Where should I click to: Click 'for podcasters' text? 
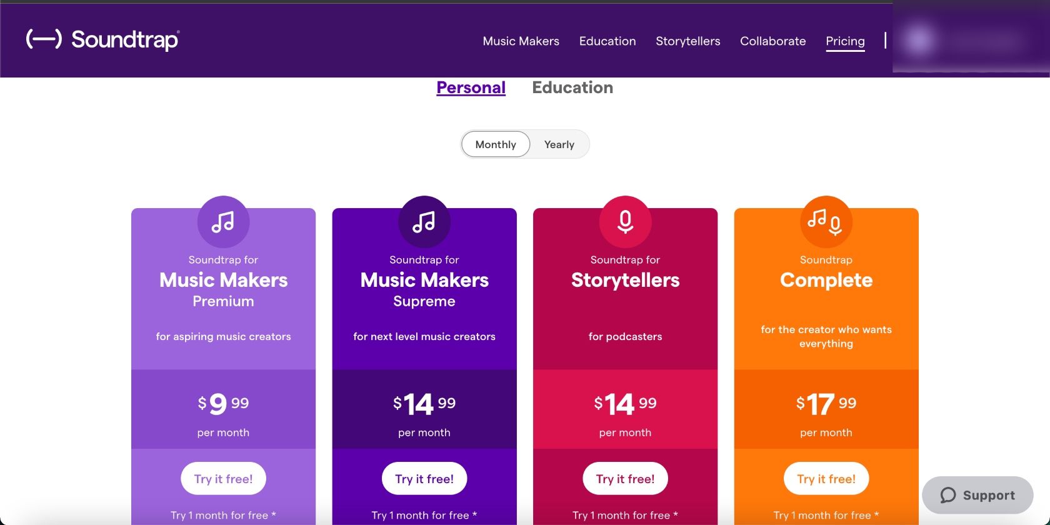625,336
